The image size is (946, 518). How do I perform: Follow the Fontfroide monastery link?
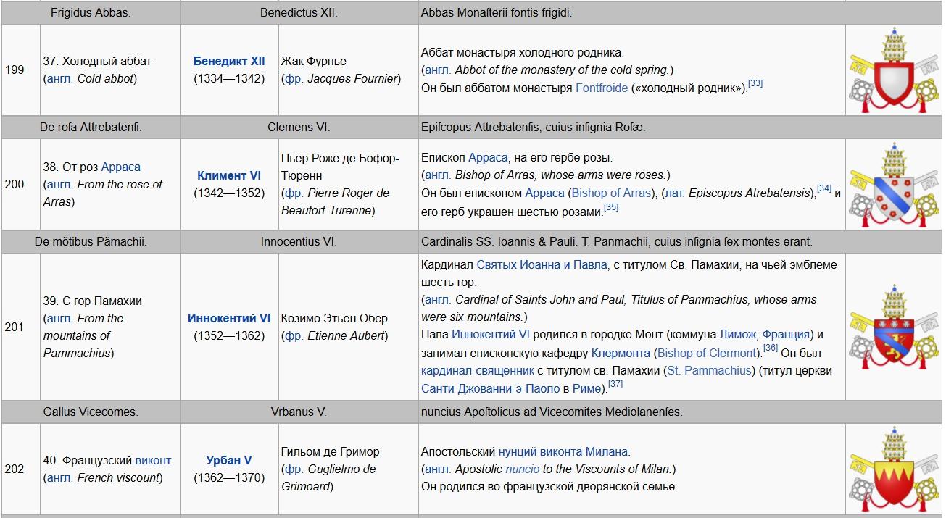[x=602, y=88]
